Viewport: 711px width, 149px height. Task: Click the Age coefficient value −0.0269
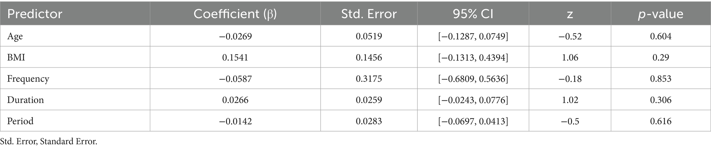coord(235,36)
